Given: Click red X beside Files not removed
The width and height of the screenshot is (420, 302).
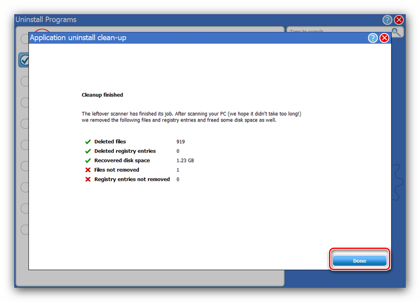Looking at the screenshot, I should pos(88,170).
